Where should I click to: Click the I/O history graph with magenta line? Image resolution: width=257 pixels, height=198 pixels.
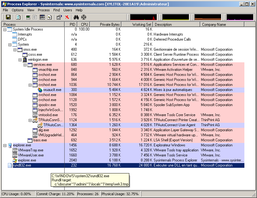pos(240,17)
